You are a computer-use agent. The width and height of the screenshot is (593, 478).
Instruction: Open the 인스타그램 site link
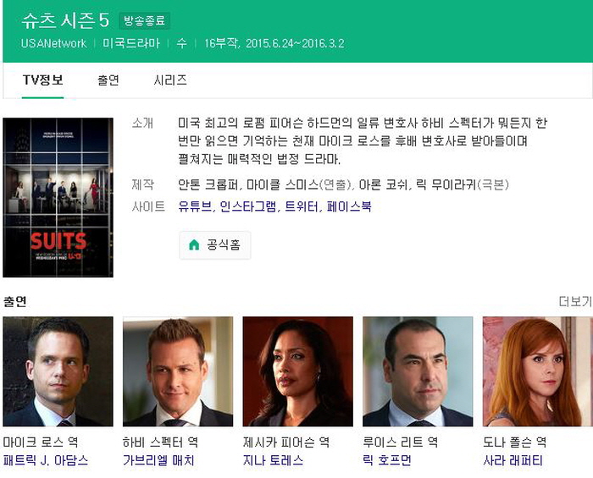(x=247, y=206)
